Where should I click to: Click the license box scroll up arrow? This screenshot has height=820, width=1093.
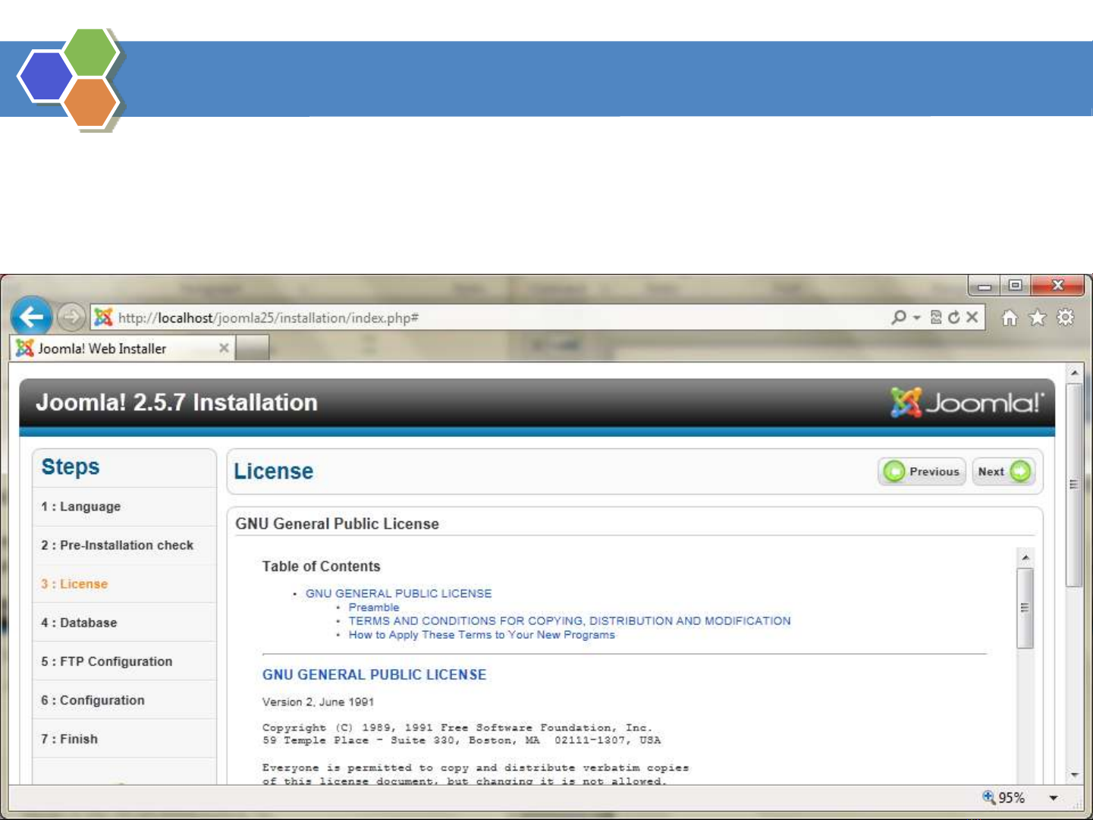(1025, 558)
